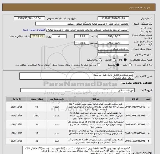Click the buyer organization name field
The width and height of the screenshot is (160, 154).
(82, 24)
